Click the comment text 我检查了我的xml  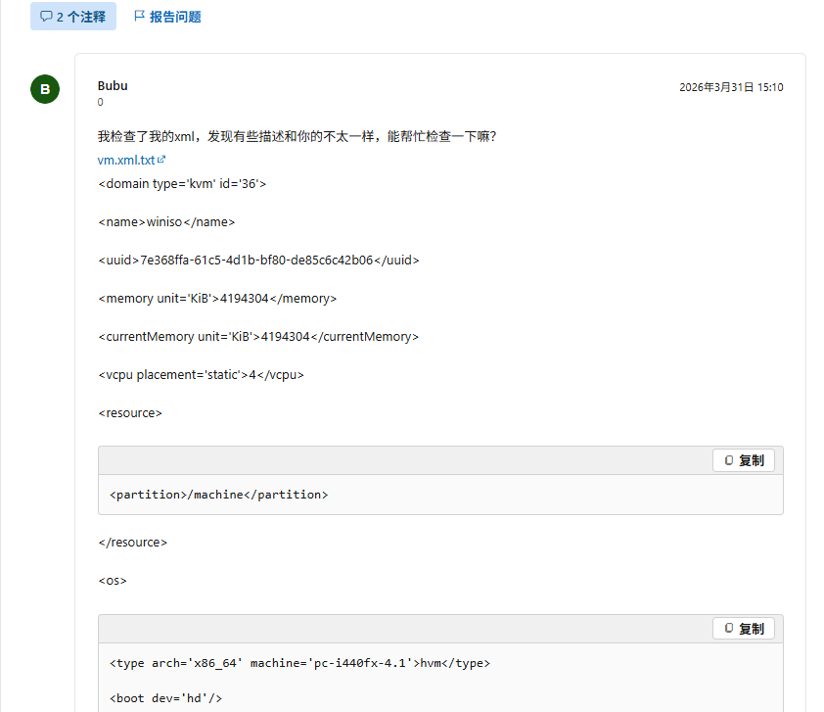click(297, 137)
